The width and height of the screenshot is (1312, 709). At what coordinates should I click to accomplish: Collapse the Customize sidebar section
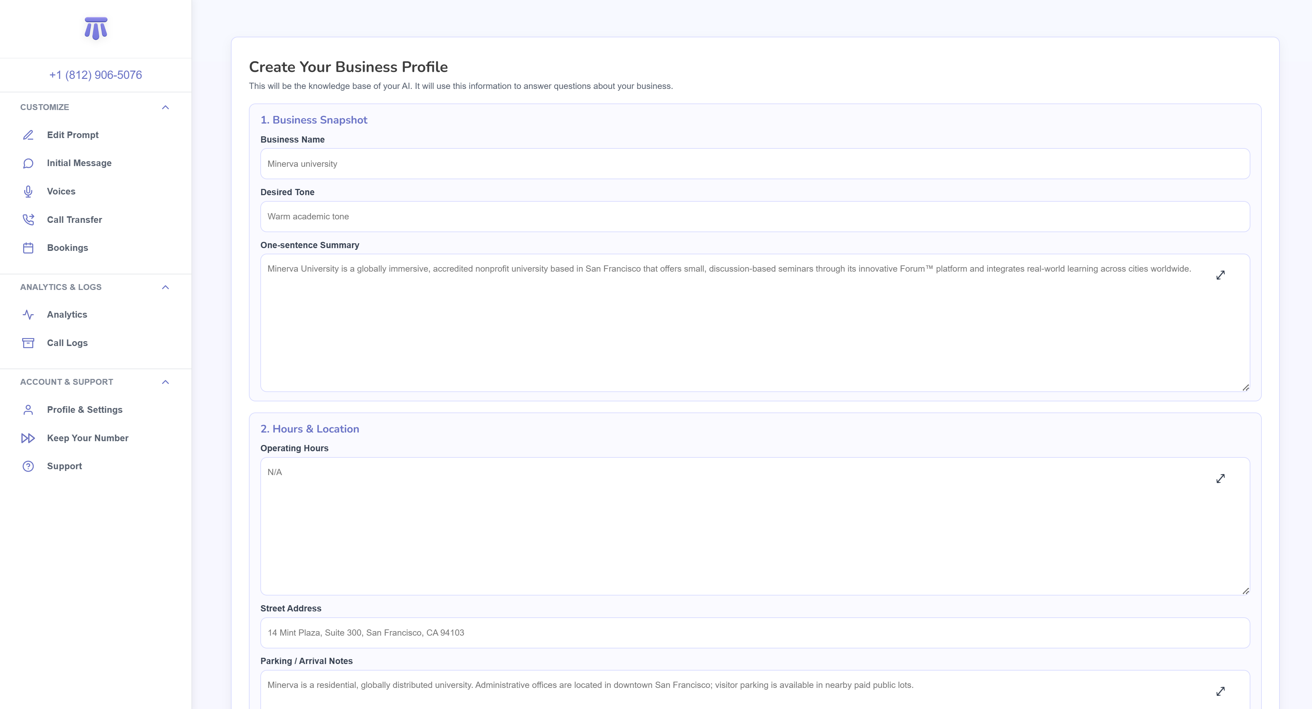tap(165, 107)
